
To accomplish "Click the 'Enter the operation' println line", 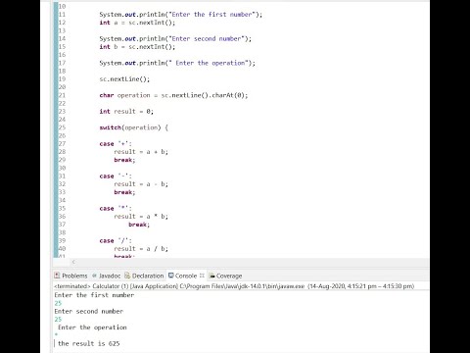I will 177,63.
